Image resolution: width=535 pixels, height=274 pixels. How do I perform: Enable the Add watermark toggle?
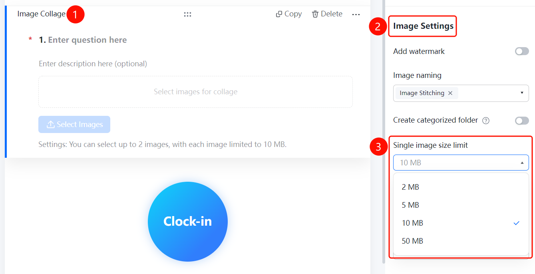(x=522, y=51)
